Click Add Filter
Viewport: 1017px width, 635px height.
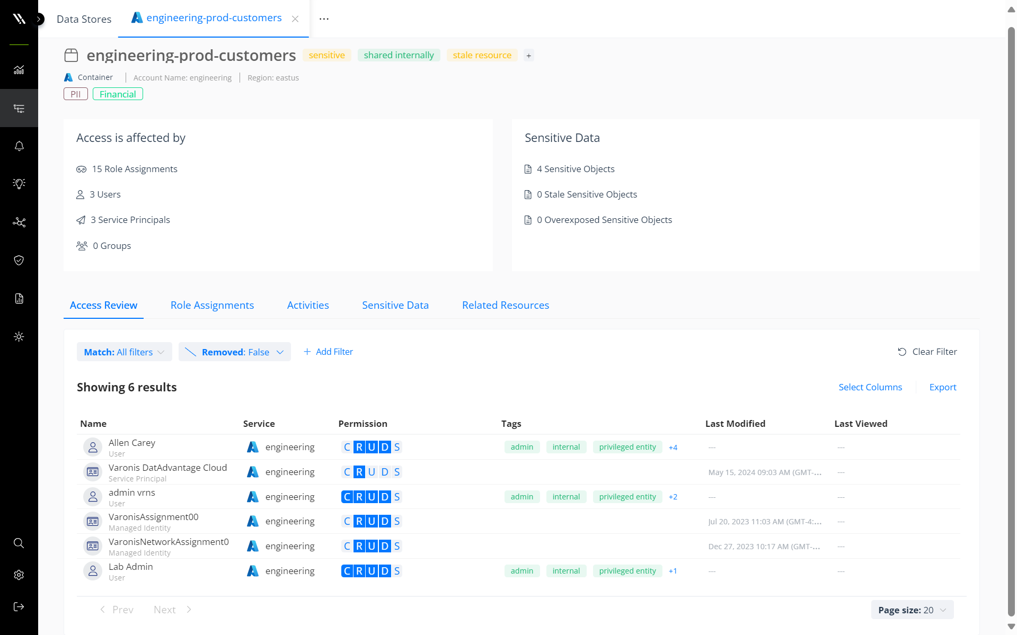coord(328,352)
